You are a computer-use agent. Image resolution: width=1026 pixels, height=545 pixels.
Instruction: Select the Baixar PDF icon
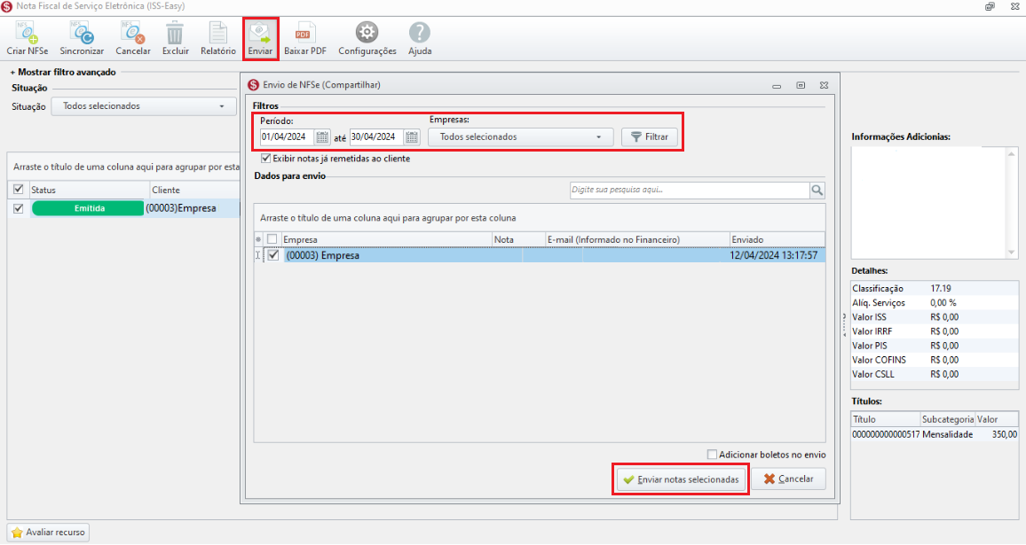[x=305, y=38]
